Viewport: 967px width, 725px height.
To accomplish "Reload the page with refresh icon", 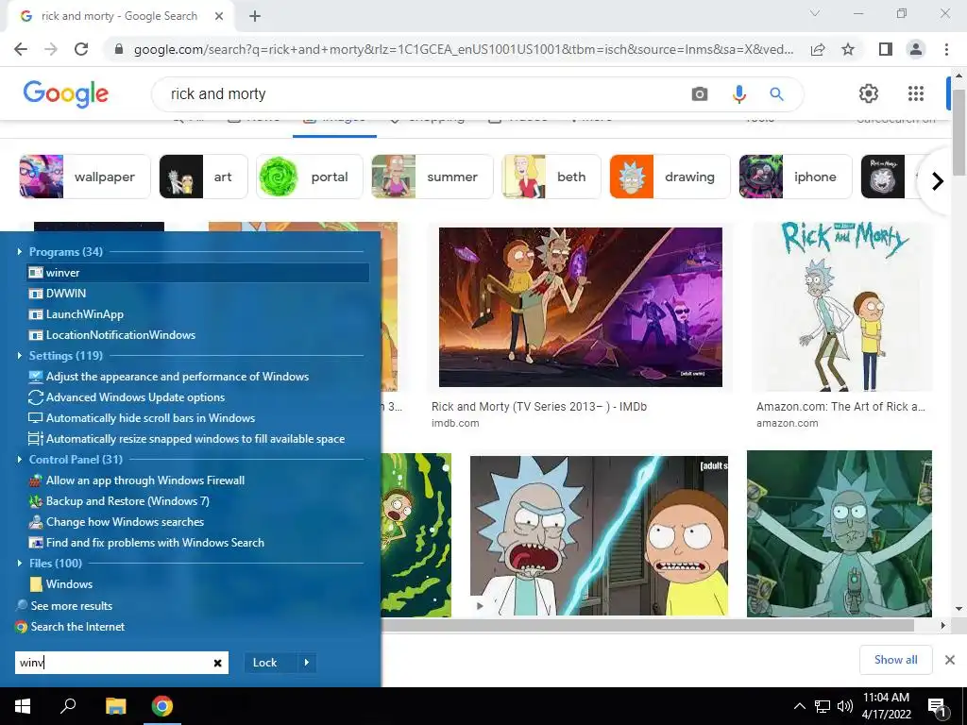I will (81, 49).
